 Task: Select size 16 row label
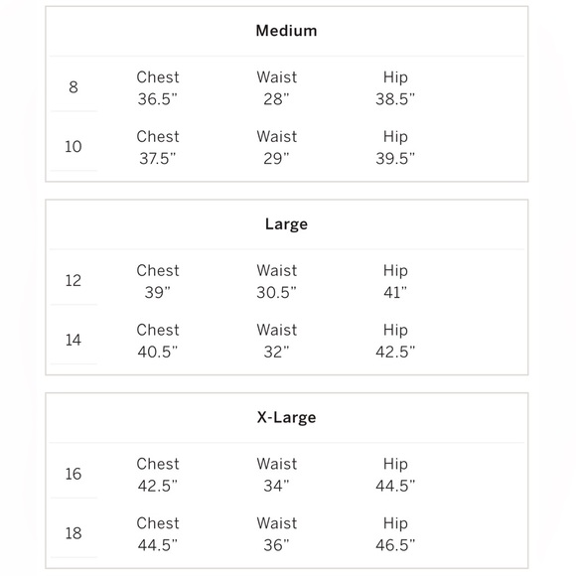tap(73, 474)
